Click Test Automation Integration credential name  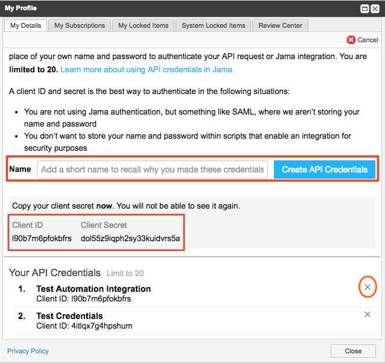click(94, 289)
